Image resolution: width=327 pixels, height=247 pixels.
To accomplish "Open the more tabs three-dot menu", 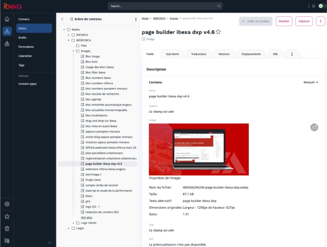I will [x=292, y=54].
